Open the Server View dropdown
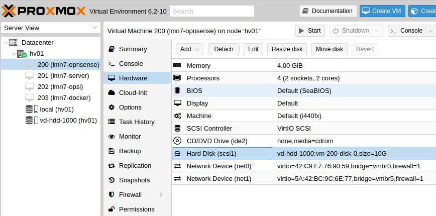The width and height of the screenshot is (436, 216). 50,28
